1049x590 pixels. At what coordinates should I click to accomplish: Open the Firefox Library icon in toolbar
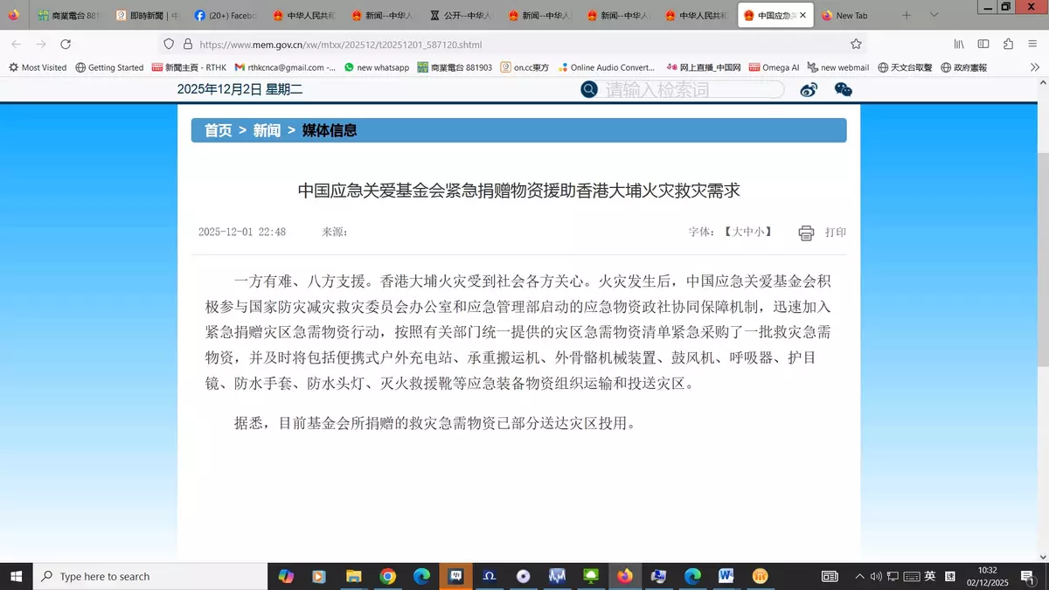(x=959, y=44)
